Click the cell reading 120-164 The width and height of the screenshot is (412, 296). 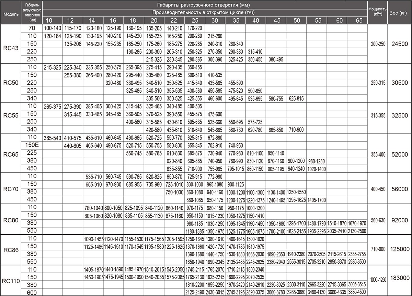coord(52,35)
